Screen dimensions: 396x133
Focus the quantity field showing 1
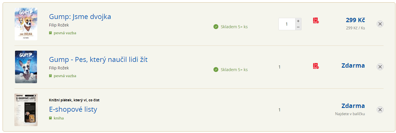click(x=287, y=24)
